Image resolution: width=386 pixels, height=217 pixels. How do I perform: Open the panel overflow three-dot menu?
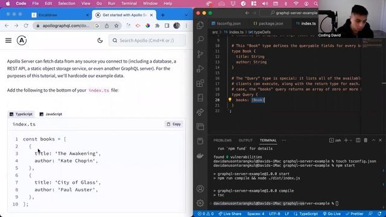coord(284,140)
